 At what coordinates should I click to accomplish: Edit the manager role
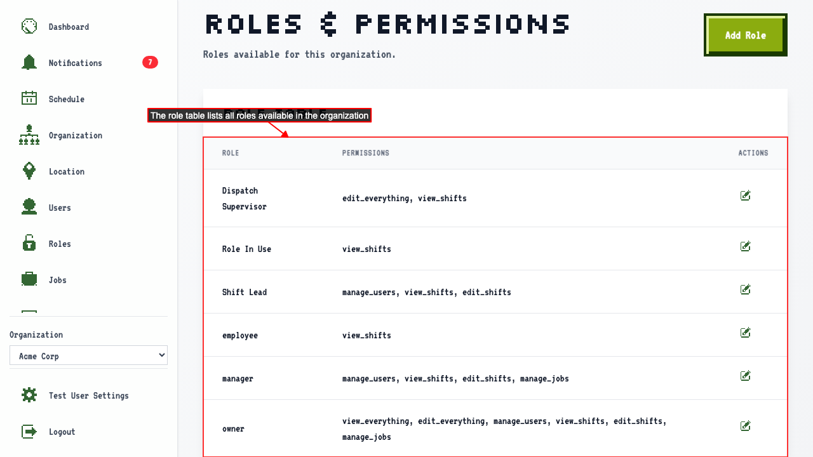tap(746, 376)
